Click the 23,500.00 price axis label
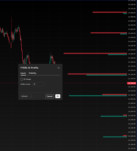Screen dimensions: 137x151 pos(132,13)
